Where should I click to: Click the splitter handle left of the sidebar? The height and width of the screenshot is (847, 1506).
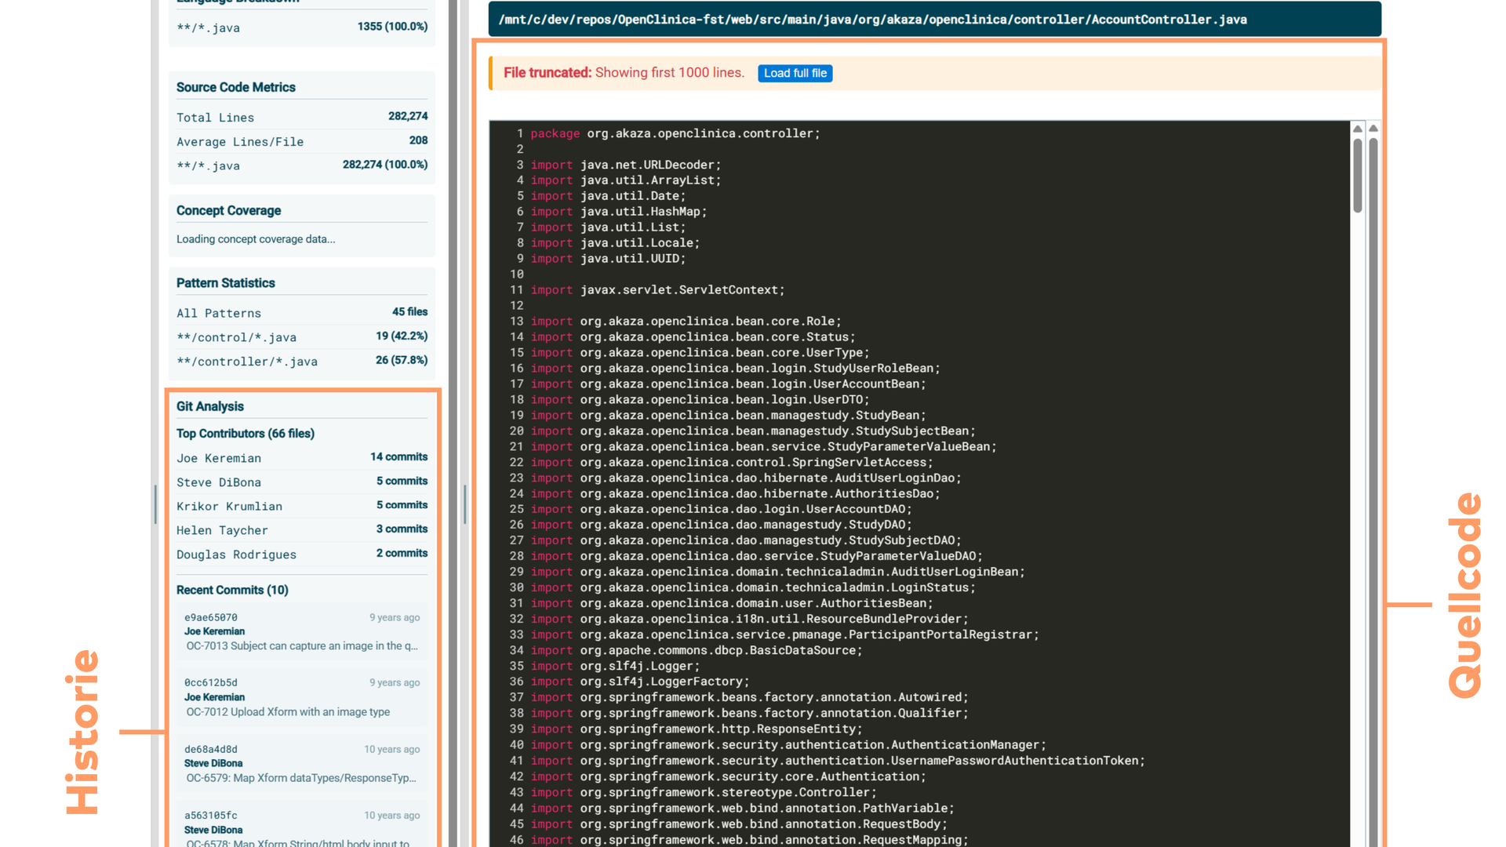pyautogui.click(x=155, y=503)
